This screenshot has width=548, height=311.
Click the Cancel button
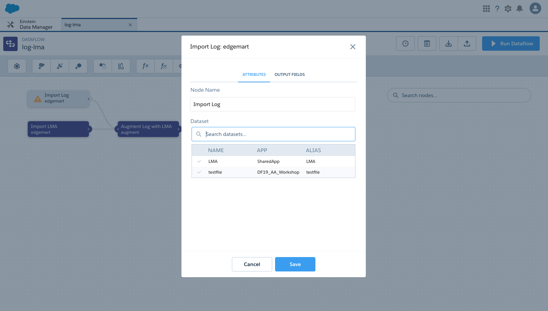click(252, 264)
